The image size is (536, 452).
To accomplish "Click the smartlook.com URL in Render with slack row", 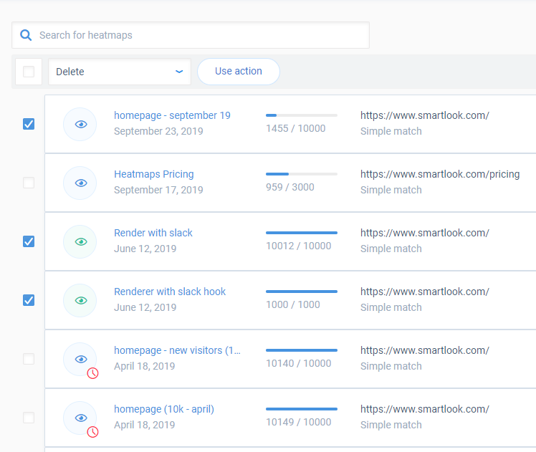I will (x=425, y=233).
